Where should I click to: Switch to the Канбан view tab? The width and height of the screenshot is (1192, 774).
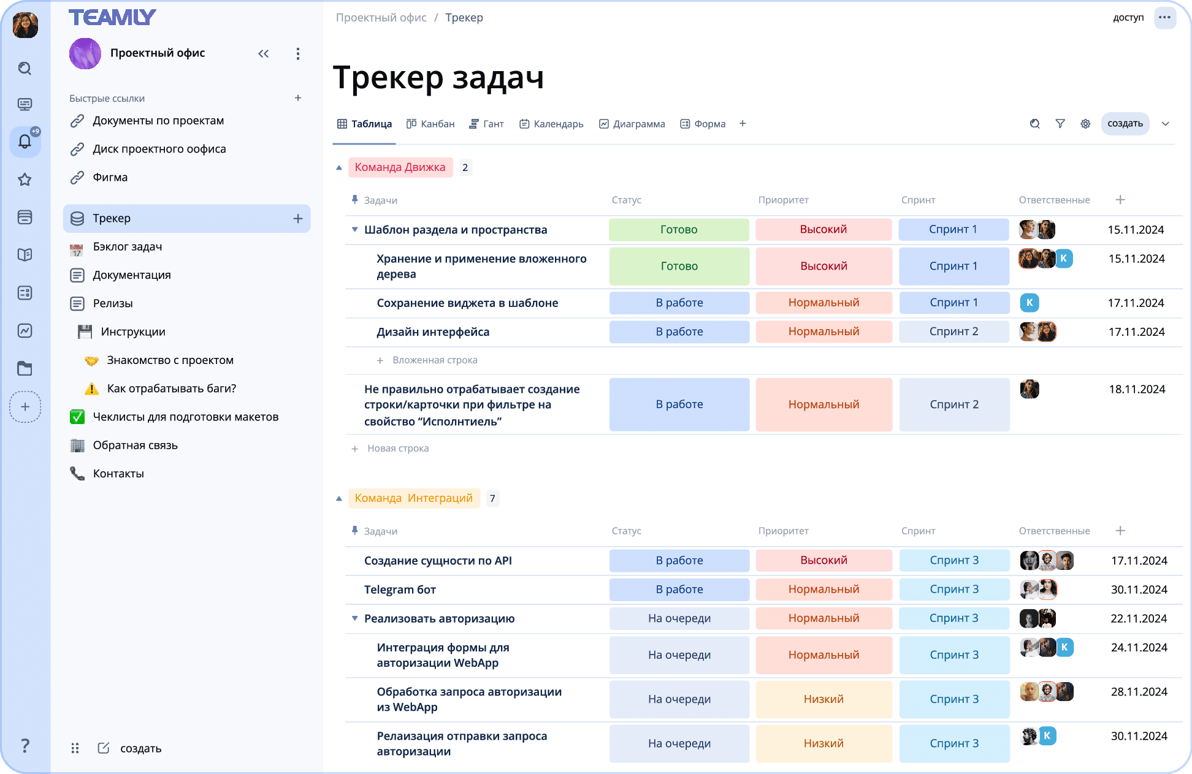(x=430, y=124)
